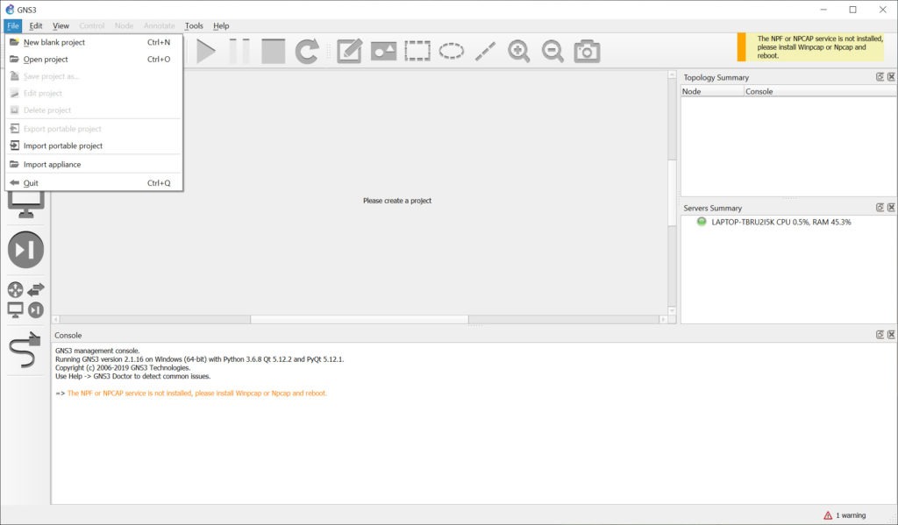Select the Add a note tool
This screenshot has width=898, height=525.
349,52
